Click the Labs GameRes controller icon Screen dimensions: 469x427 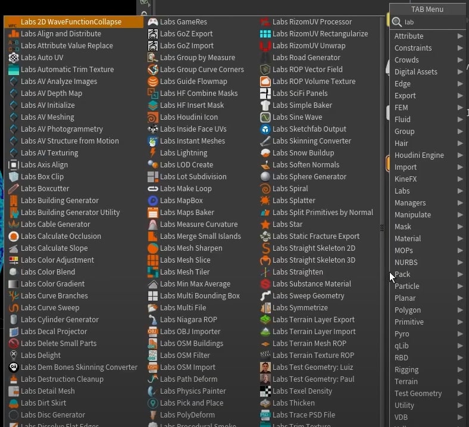point(153,22)
